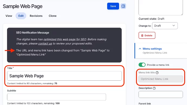The width and height of the screenshot is (187, 105).
Task: Click the 'Provide a menu link' label
Action: pos(158,65)
